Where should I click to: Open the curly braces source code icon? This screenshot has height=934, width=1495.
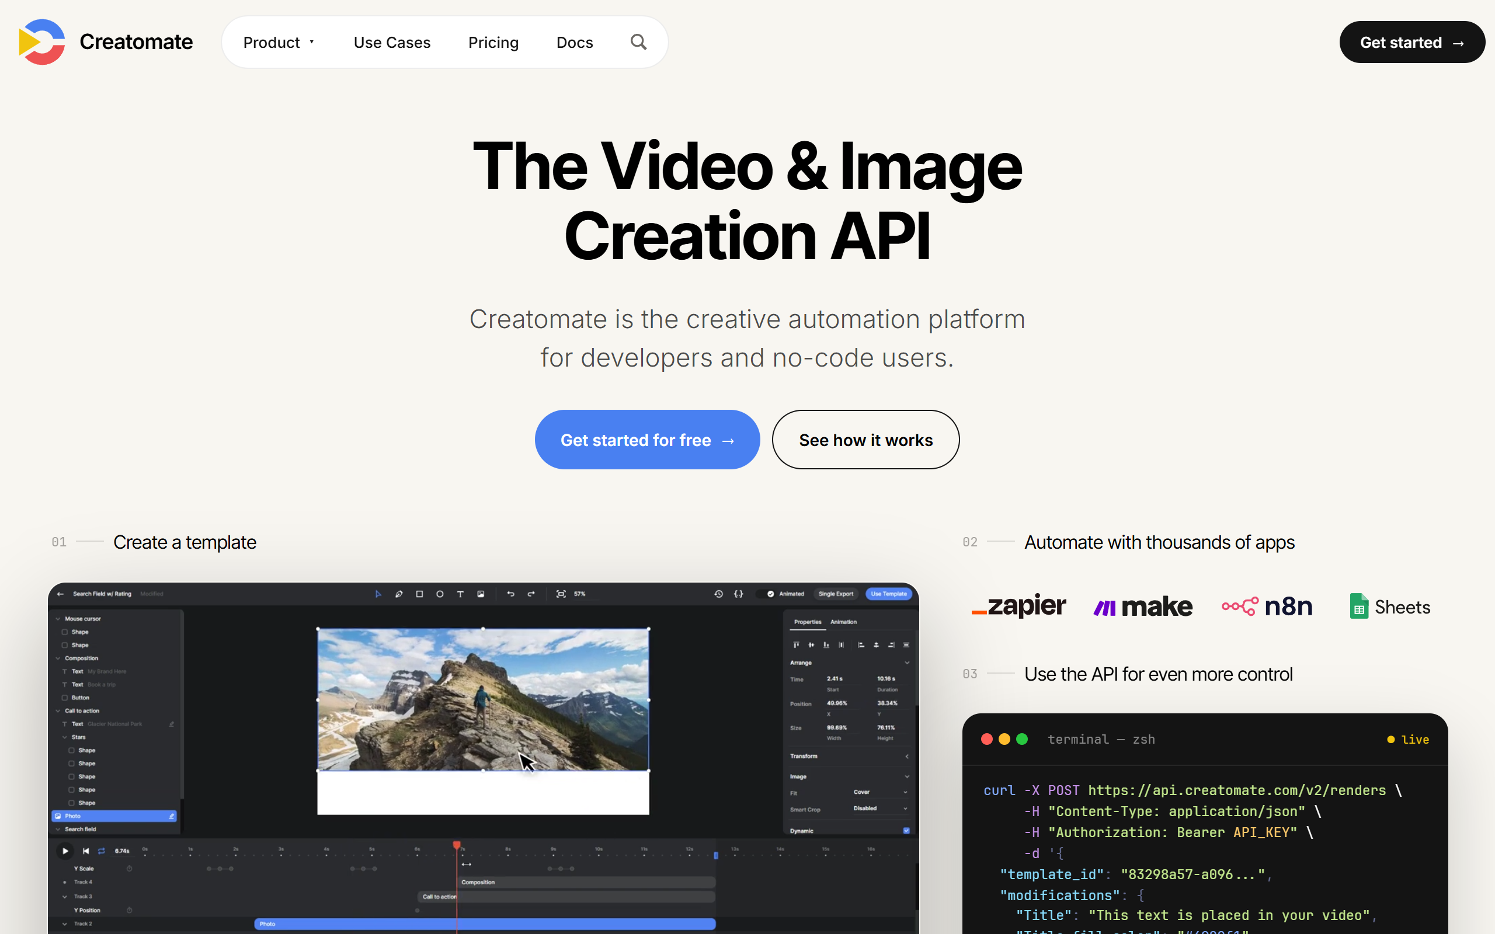click(x=738, y=594)
